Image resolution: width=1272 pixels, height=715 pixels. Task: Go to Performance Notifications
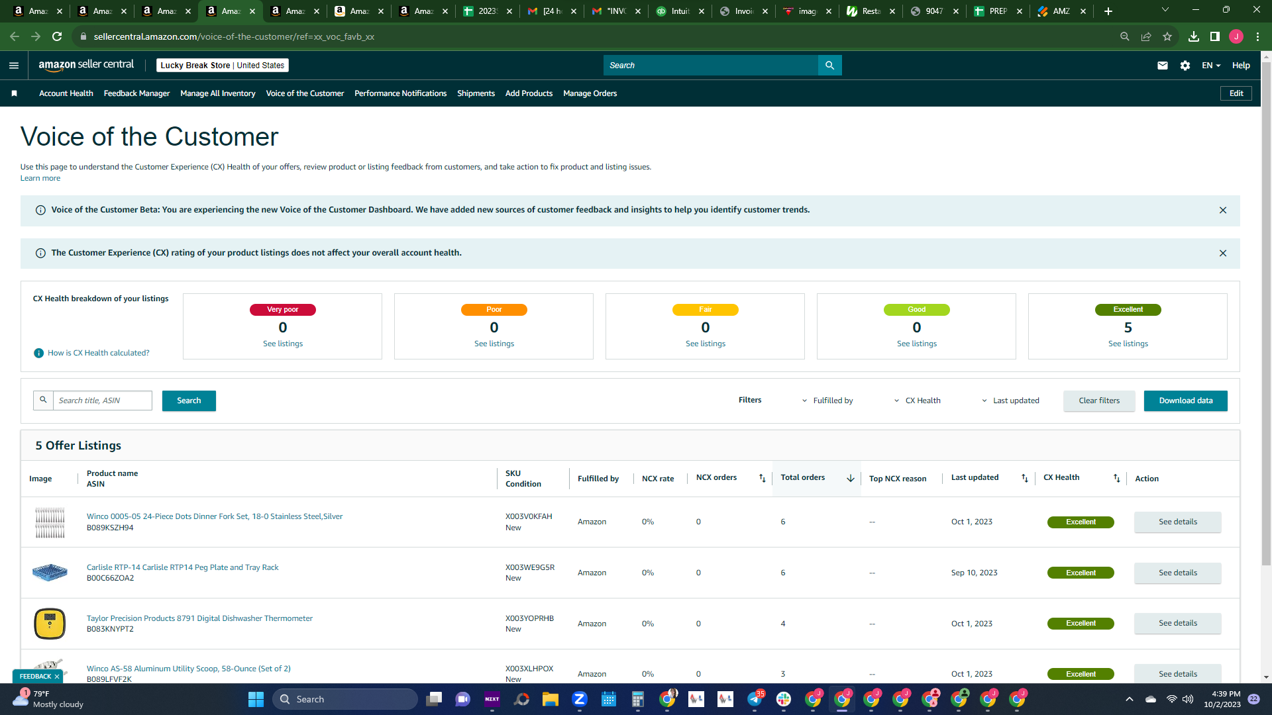pos(400,93)
